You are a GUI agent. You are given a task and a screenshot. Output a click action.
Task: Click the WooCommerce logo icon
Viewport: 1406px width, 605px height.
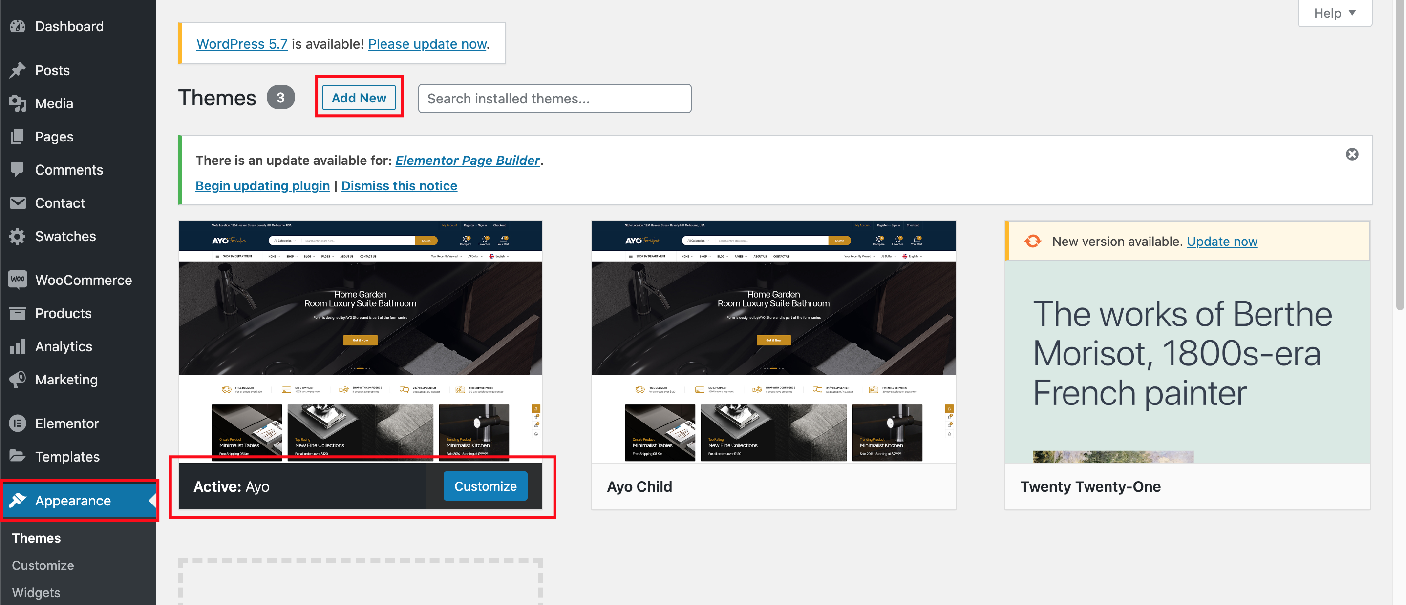click(18, 280)
